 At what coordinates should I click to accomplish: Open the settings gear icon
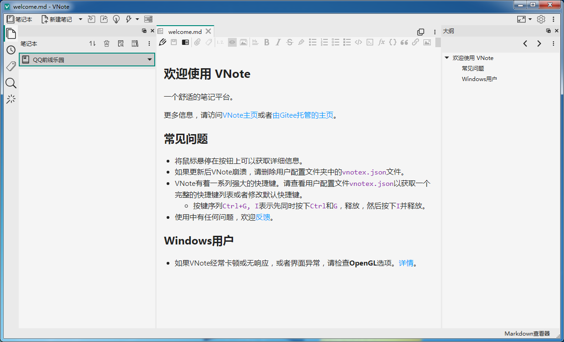[541, 19]
